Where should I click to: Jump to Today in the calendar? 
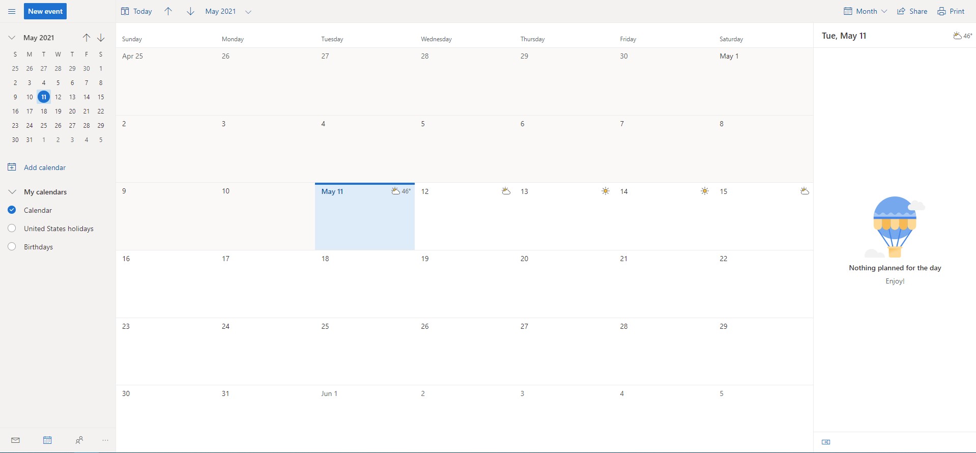pos(136,11)
